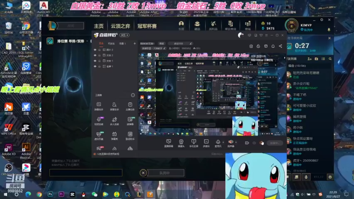Open the 主播任务 tool

[130, 106]
